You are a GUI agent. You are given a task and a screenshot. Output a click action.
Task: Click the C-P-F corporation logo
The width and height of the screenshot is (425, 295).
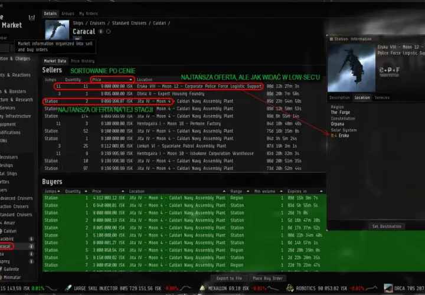[x=389, y=71]
